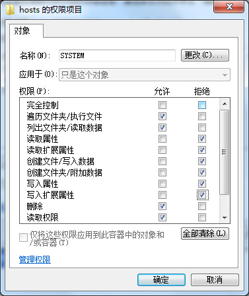Uncheck Allow for 删除 permission
Screen dimensions: 249x296
[x=162, y=206]
